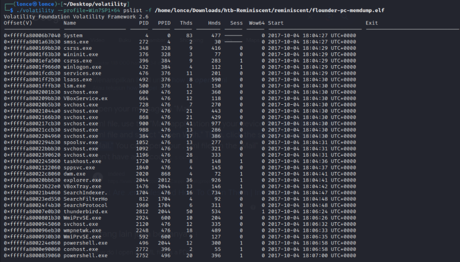Click the Volatility Foundation framework banner line

[73, 16]
